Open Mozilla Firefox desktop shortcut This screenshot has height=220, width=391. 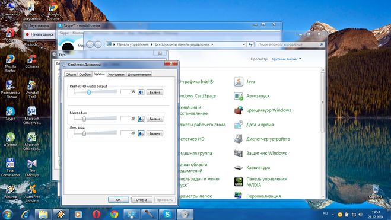coord(10,63)
